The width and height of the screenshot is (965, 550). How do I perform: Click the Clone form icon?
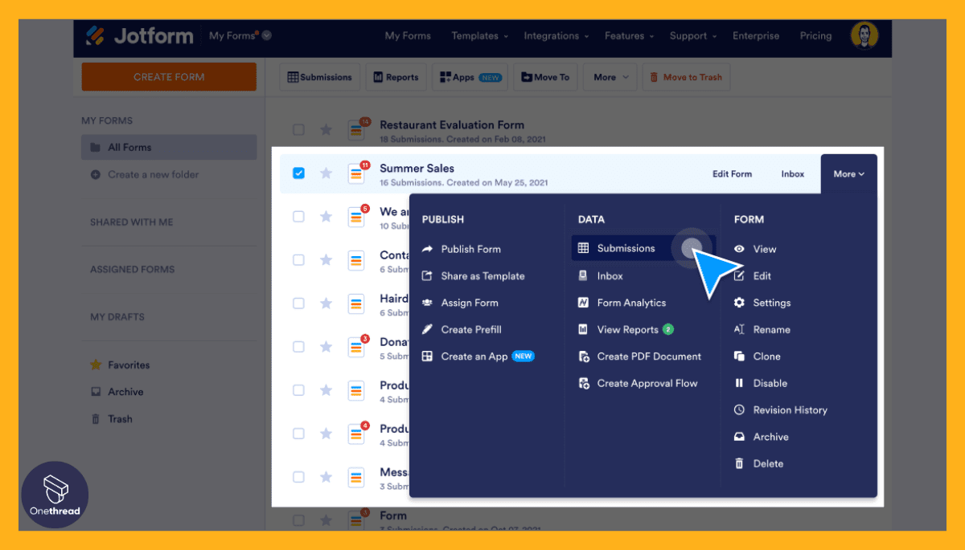click(x=739, y=356)
